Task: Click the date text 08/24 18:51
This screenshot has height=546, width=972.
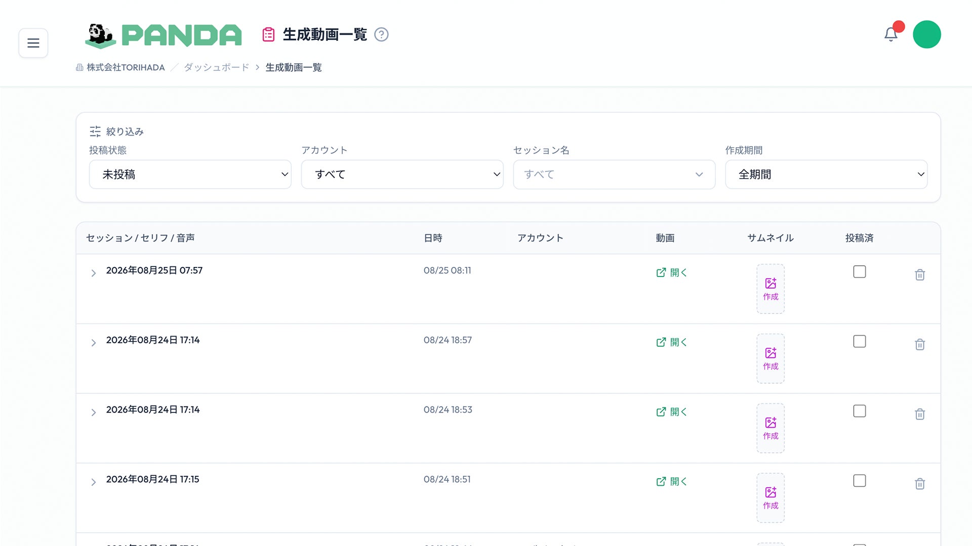Action: tap(447, 479)
